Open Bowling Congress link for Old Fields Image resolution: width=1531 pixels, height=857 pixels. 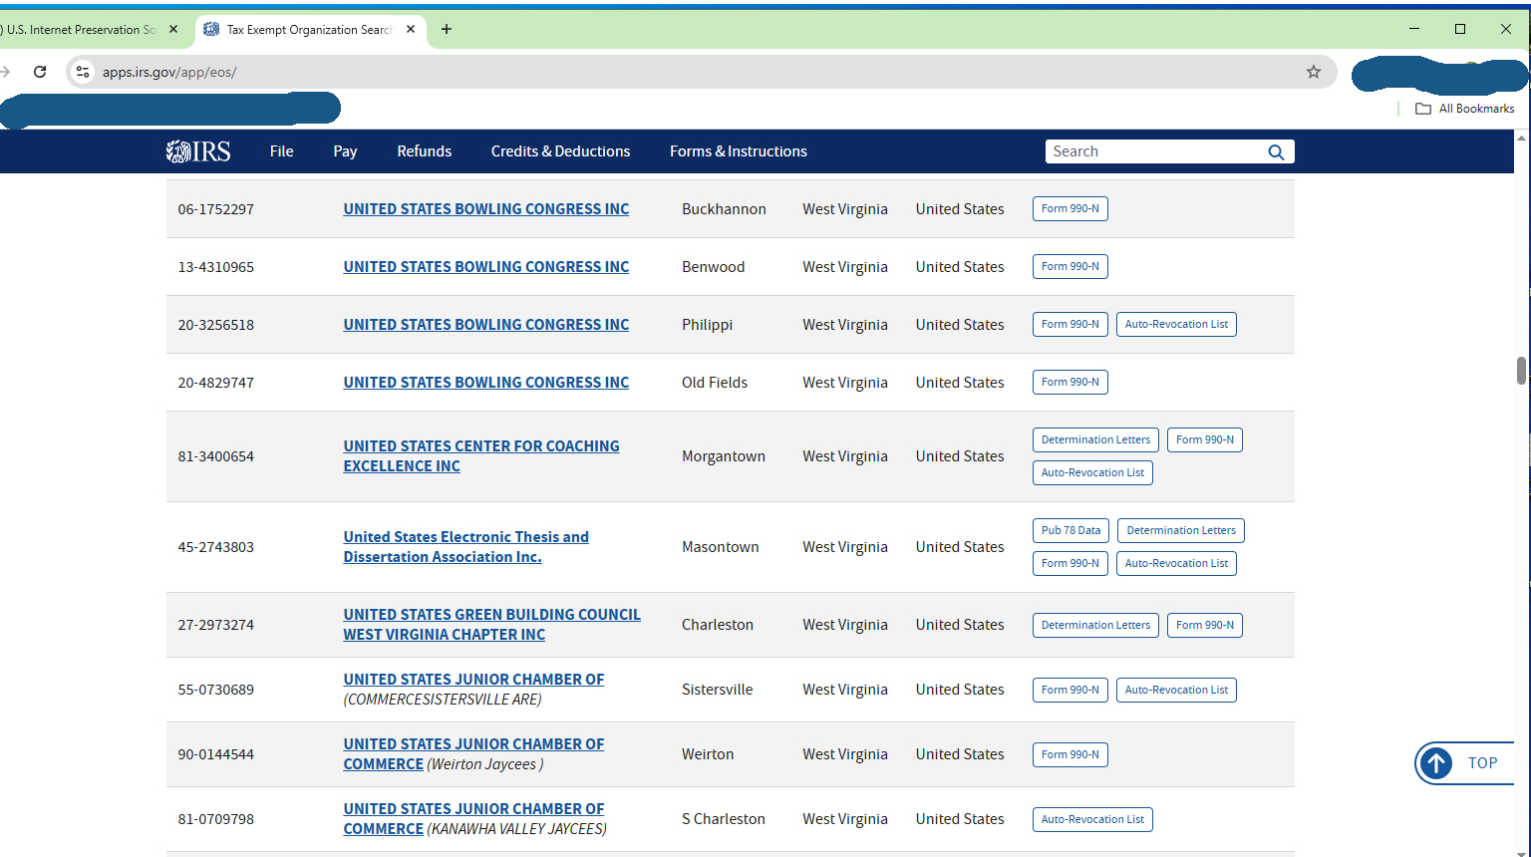[486, 383]
